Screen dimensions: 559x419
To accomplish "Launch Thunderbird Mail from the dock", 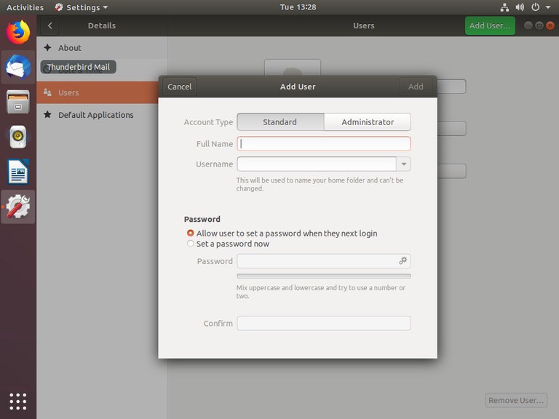I will click(17, 67).
